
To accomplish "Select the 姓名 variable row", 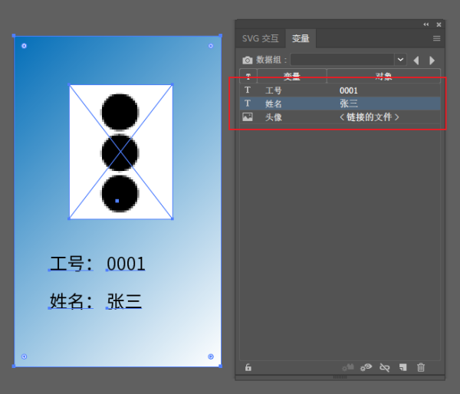I will pyautogui.click(x=340, y=103).
